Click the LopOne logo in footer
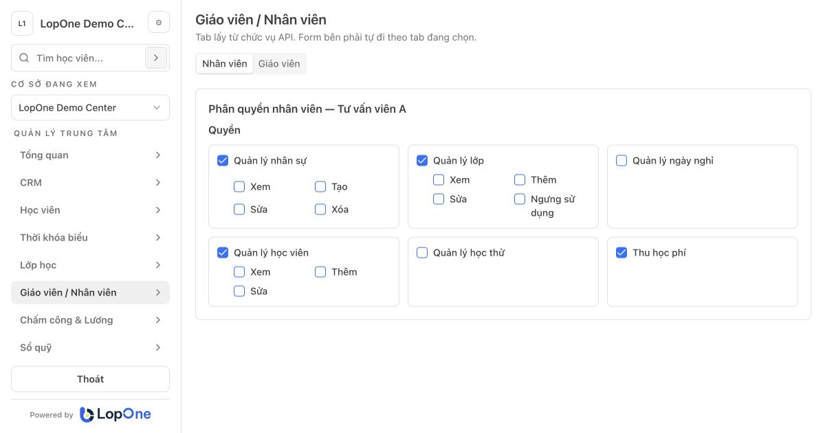The height and width of the screenshot is (433, 825). (x=115, y=414)
